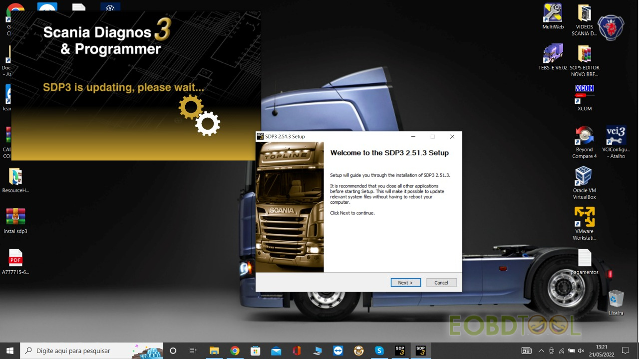Image resolution: width=639 pixels, height=359 pixels.
Task: Open the MultiWeb desktop shortcut
Action: 553,16
